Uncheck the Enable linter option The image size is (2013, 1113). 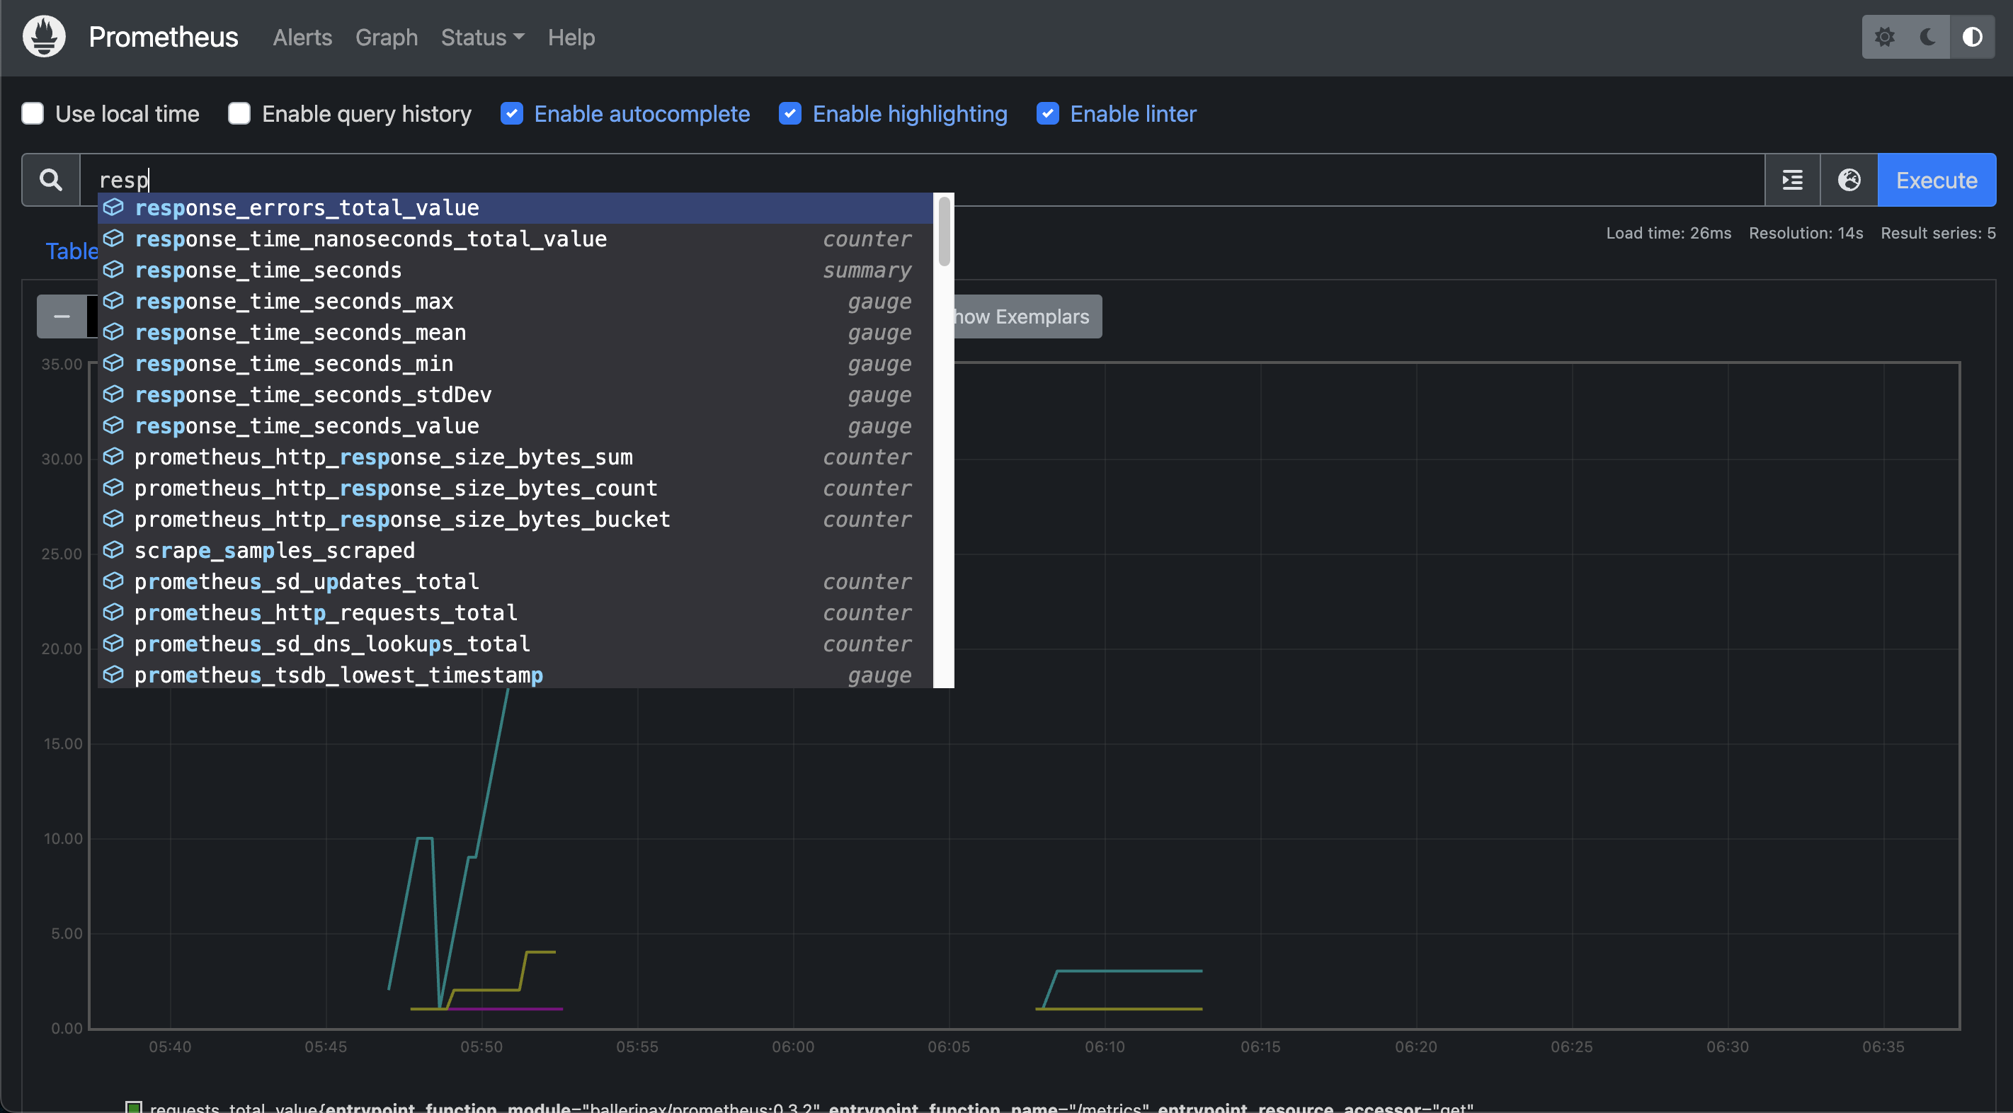tap(1048, 114)
